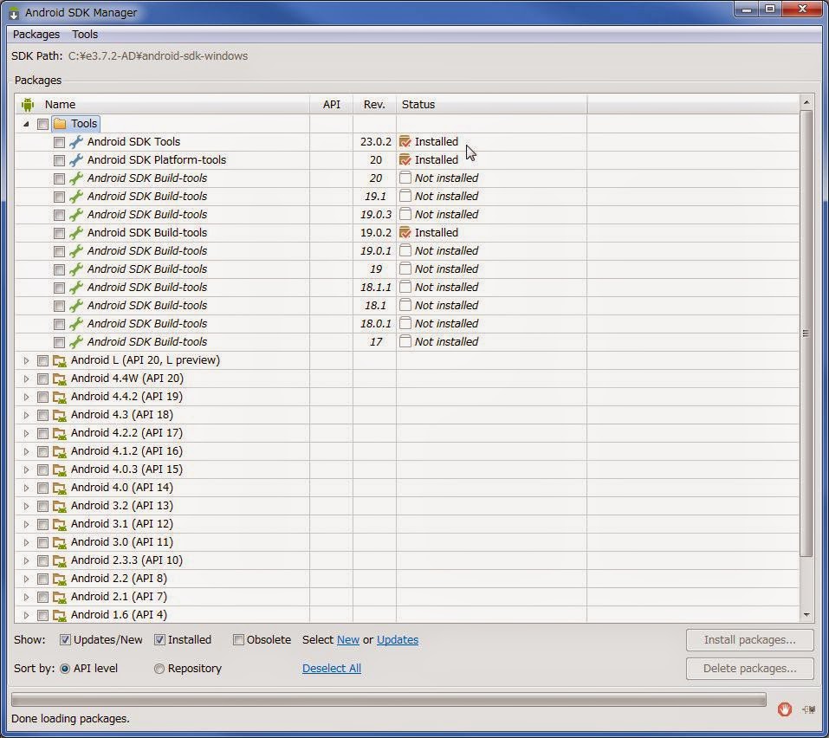Click the wrench icon of Build-tools revision 18.0.1
The height and width of the screenshot is (738, 829).
tap(76, 324)
